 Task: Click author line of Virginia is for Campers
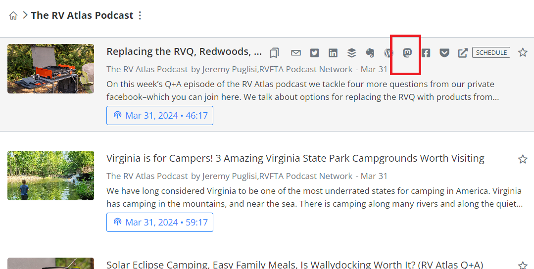point(247,176)
